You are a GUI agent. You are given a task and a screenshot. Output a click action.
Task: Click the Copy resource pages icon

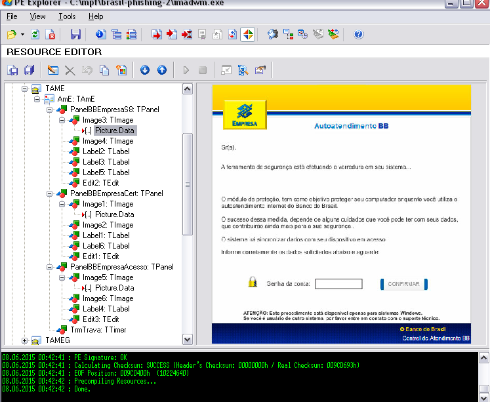104,70
